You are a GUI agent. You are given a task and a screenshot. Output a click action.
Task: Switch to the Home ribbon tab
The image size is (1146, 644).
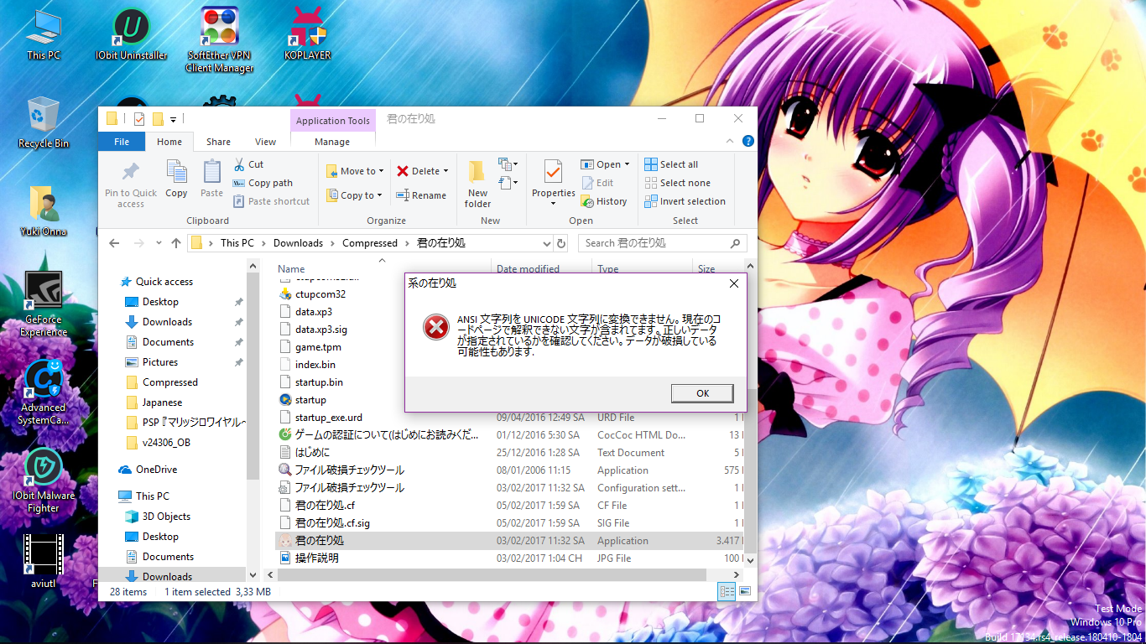pos(169,142)
